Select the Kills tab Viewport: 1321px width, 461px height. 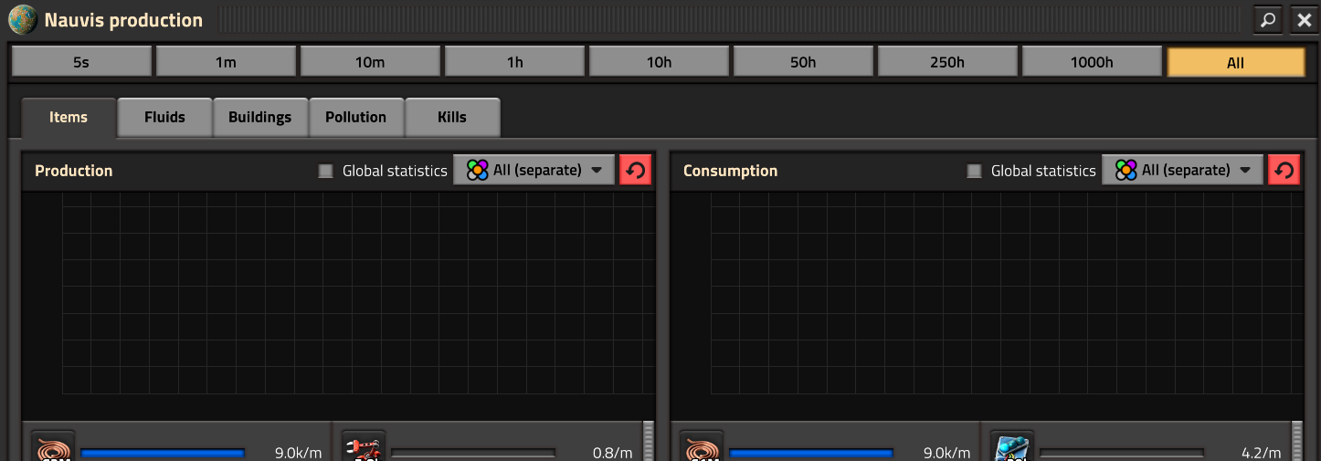(451, 117)
